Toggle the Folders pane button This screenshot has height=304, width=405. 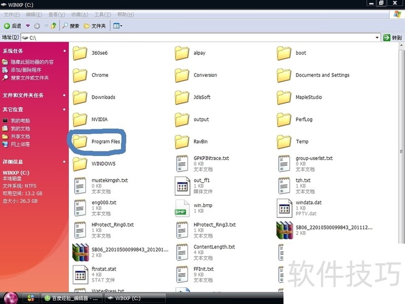95,26
